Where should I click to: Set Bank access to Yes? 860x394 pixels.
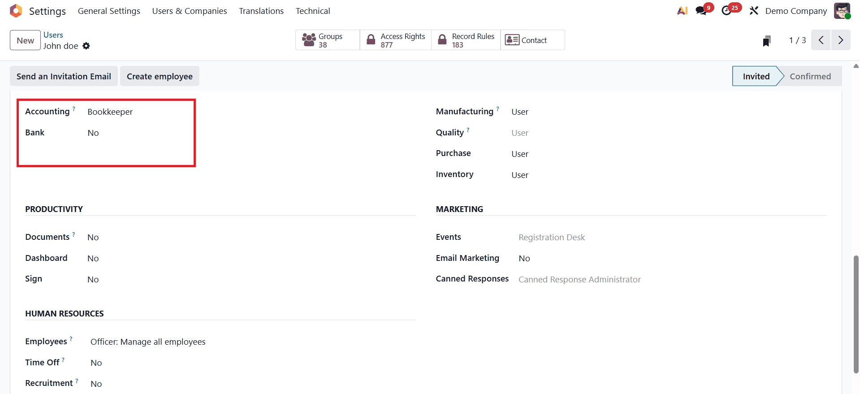pos(93,133)
